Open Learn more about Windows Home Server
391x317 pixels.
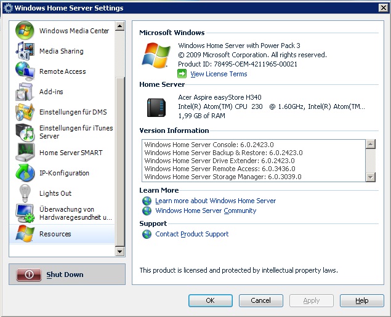click(x=216, y=201)
